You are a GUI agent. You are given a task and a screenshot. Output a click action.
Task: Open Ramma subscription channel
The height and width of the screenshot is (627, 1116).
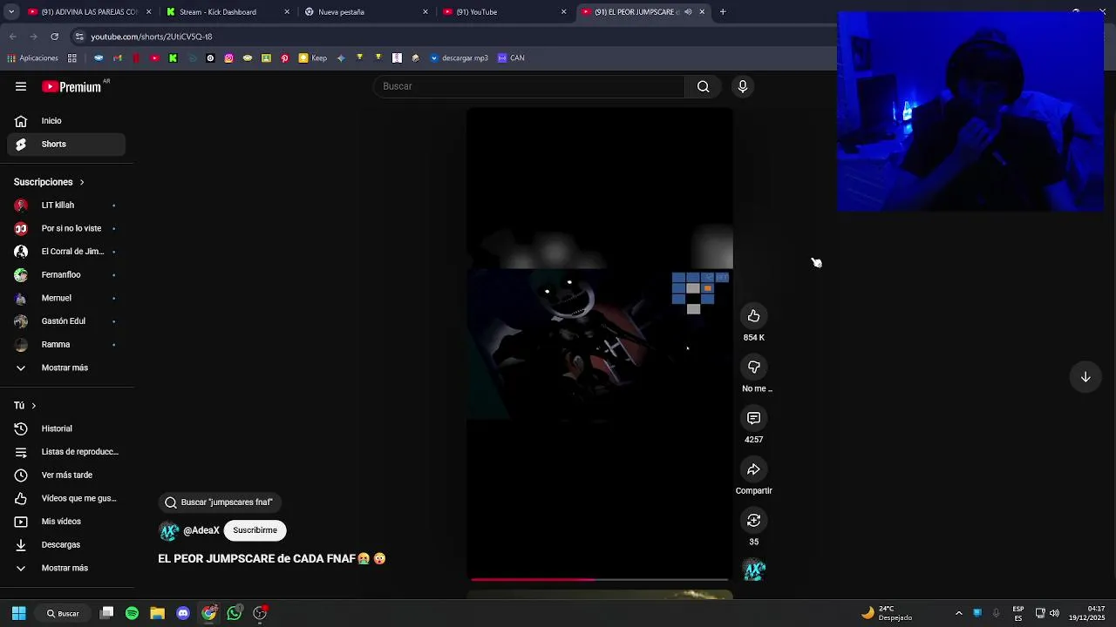[x=66, y=345]
